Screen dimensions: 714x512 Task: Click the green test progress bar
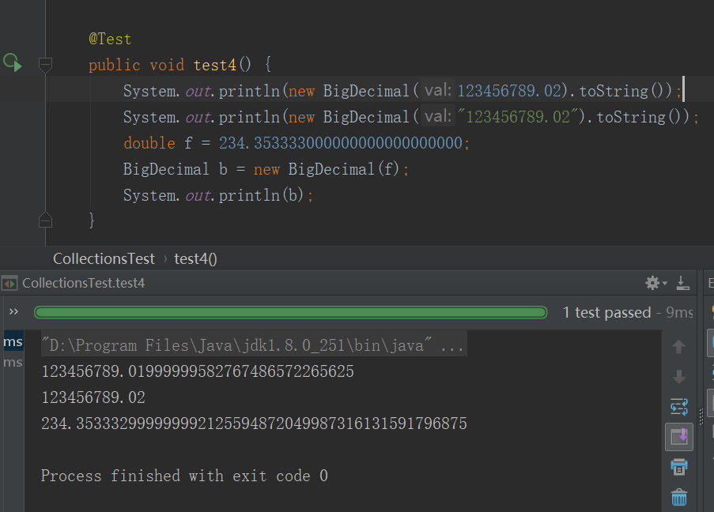(290, 312)
